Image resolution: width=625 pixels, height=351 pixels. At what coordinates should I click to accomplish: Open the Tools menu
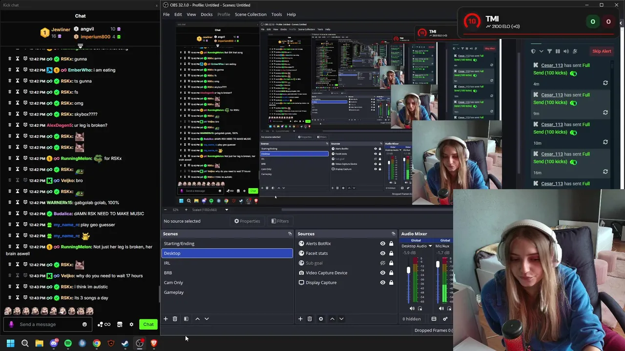(276, 15)
